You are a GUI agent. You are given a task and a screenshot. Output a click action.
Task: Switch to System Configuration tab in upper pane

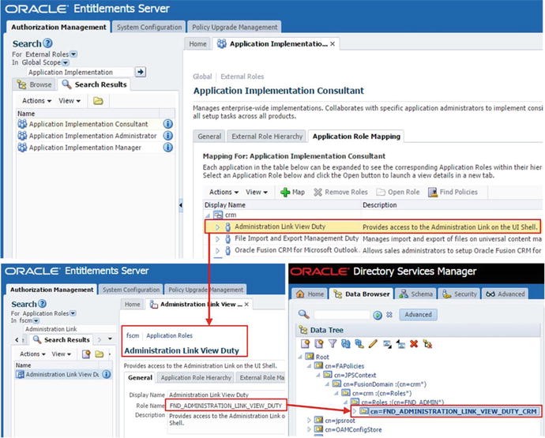(x=149, y=27)
